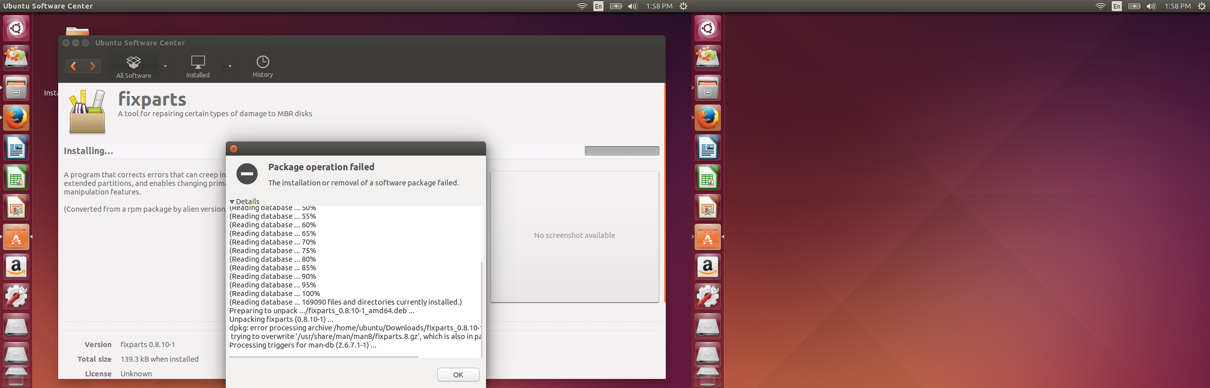Click the Installing progress bar
This screenshot has width=1210, height=388.
(x=622, y=151)
